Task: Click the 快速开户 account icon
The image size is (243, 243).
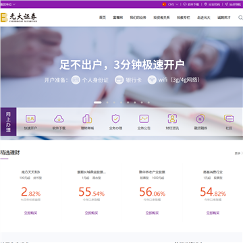Action: 30,119
